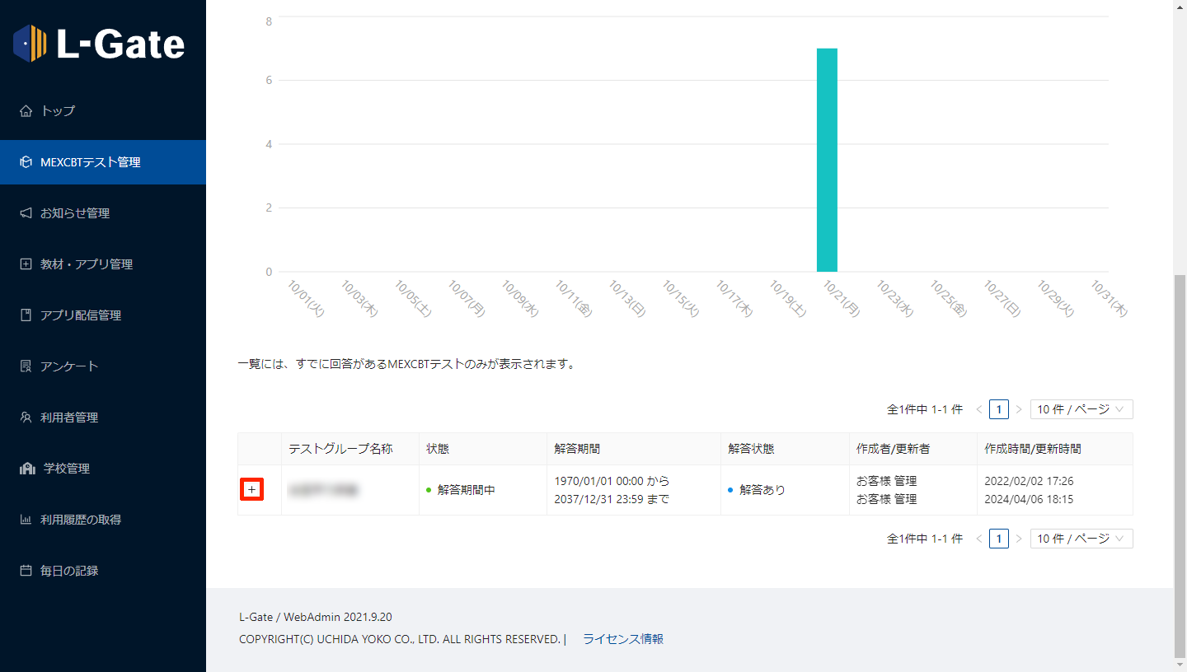Open the top 10 件 / ページ dropdown
Image resolution: width=1187 pixels, height=672 pixels.
[x=1081, y=409]
